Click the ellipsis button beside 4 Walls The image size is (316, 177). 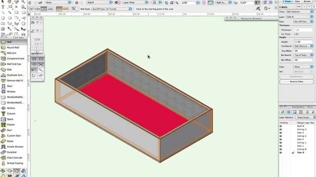tap(299, 7)
